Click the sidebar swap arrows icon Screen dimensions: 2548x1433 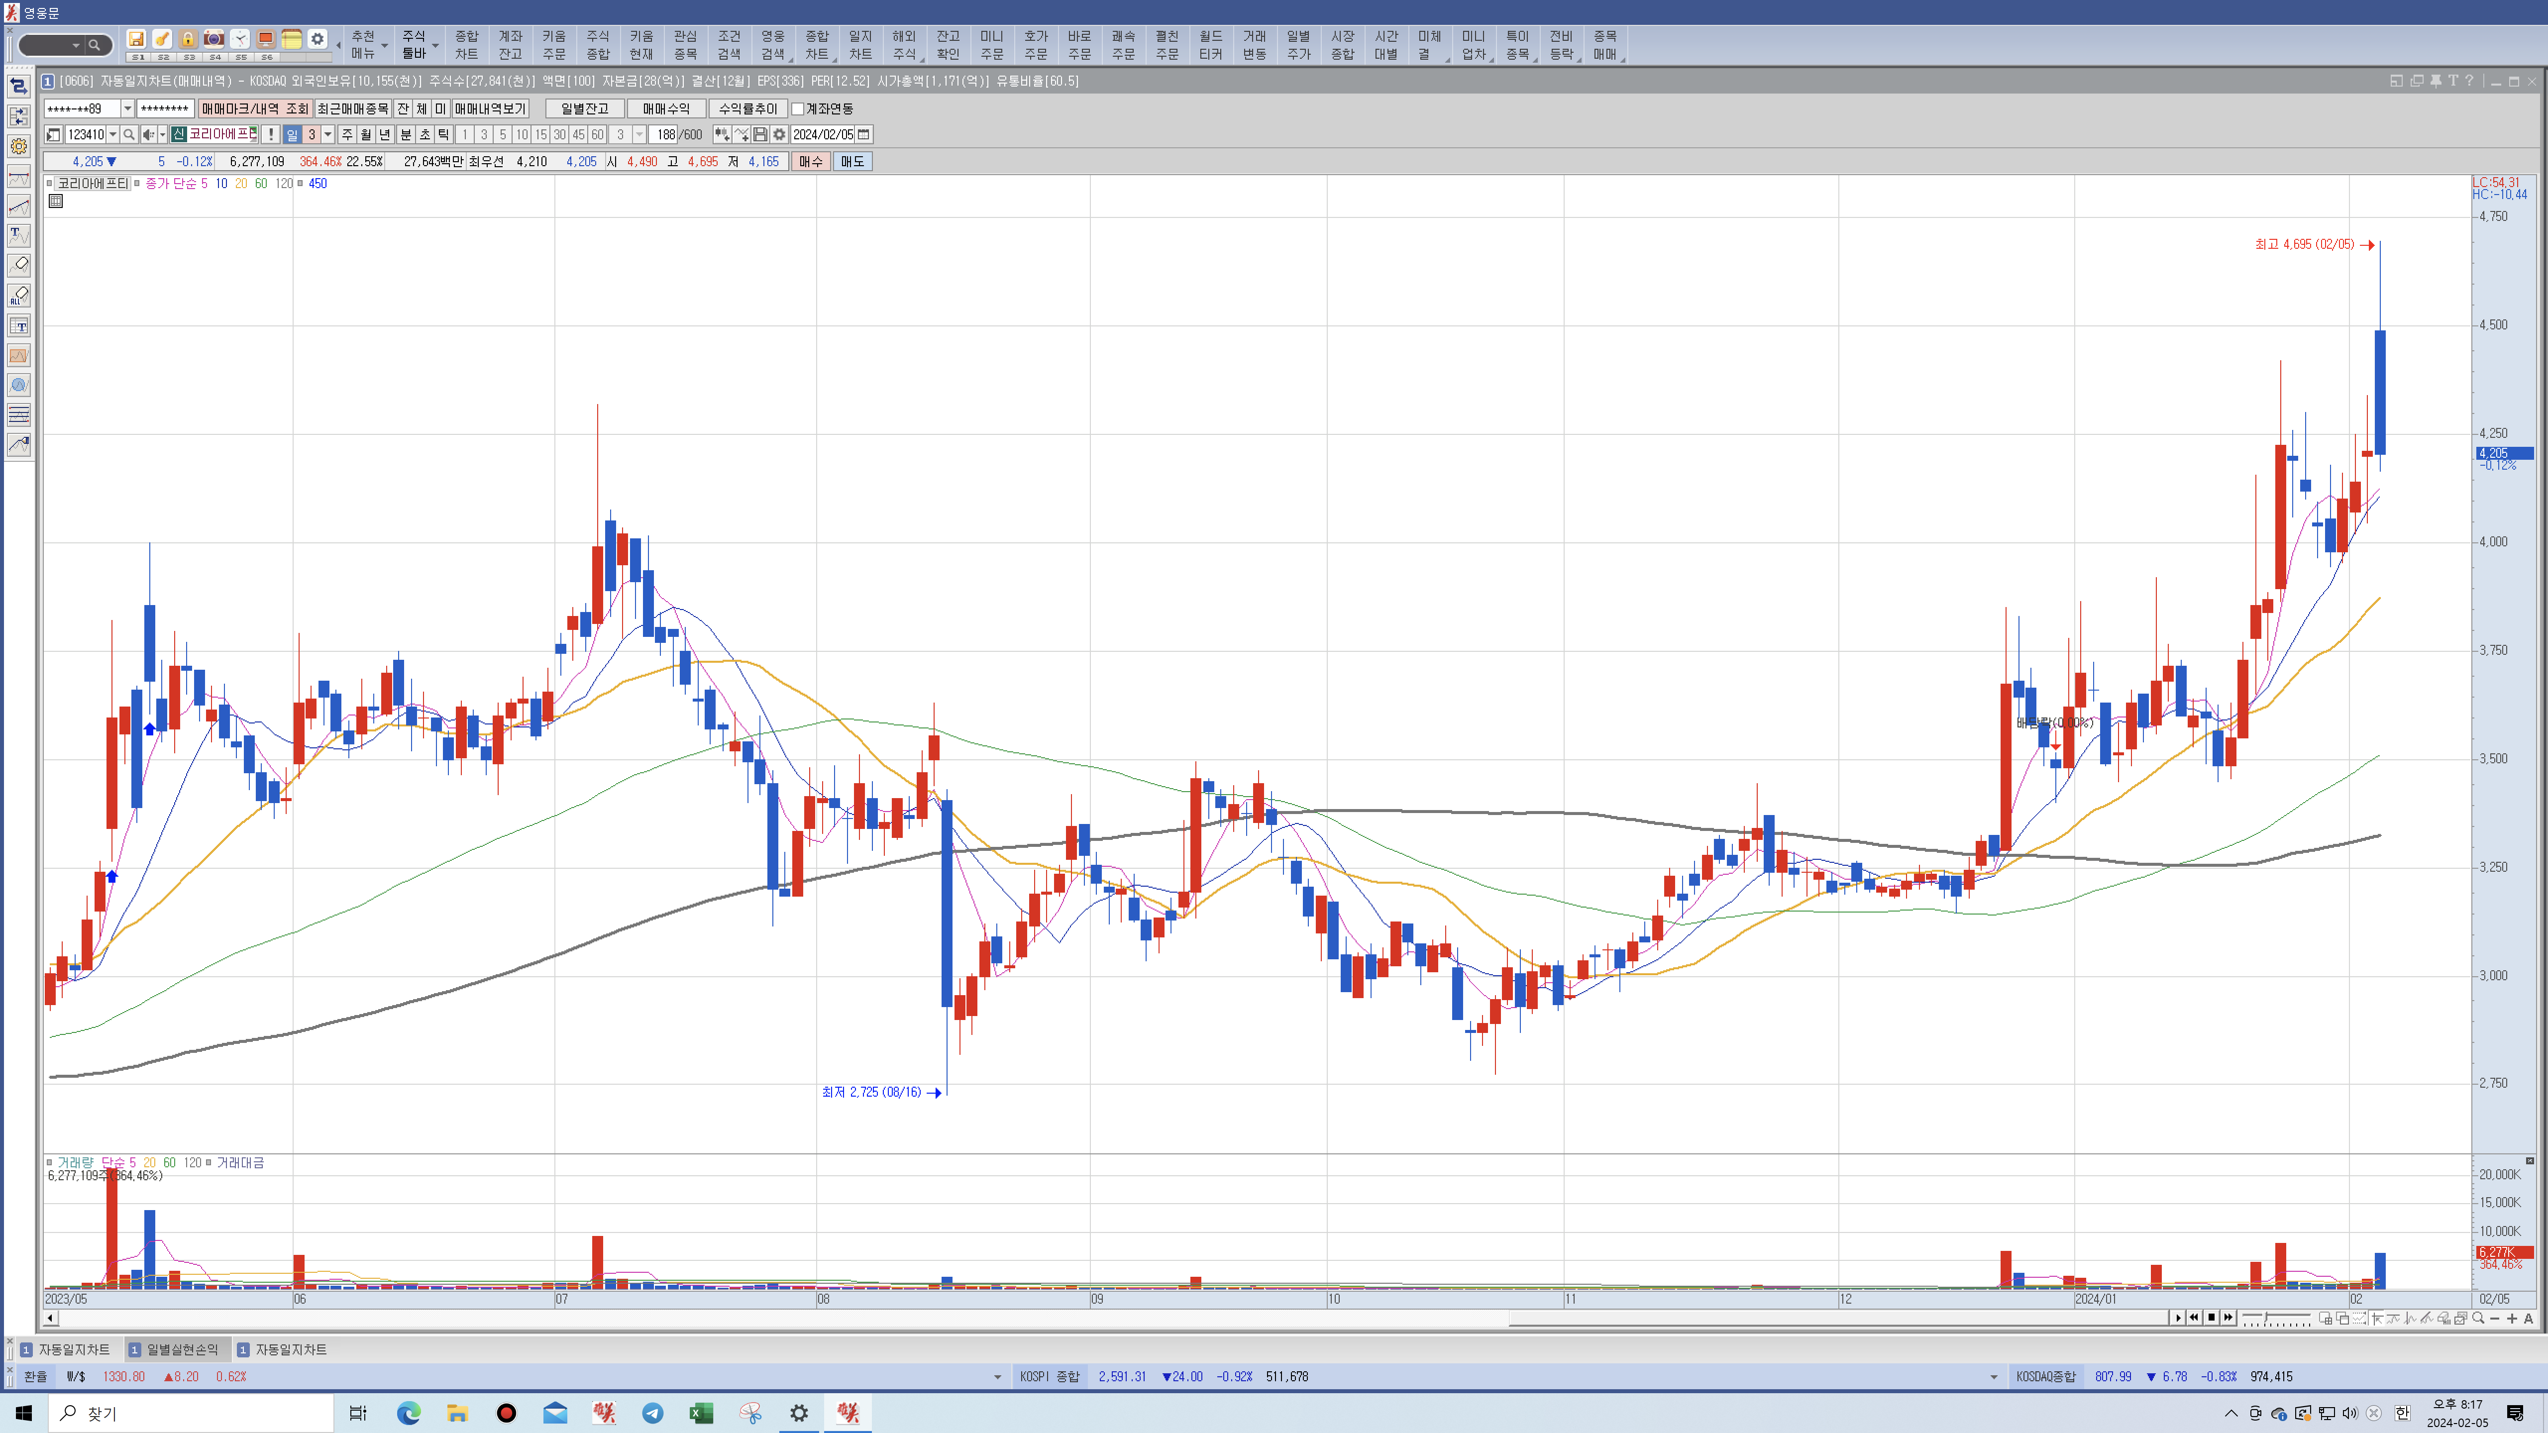click(19, 87)
